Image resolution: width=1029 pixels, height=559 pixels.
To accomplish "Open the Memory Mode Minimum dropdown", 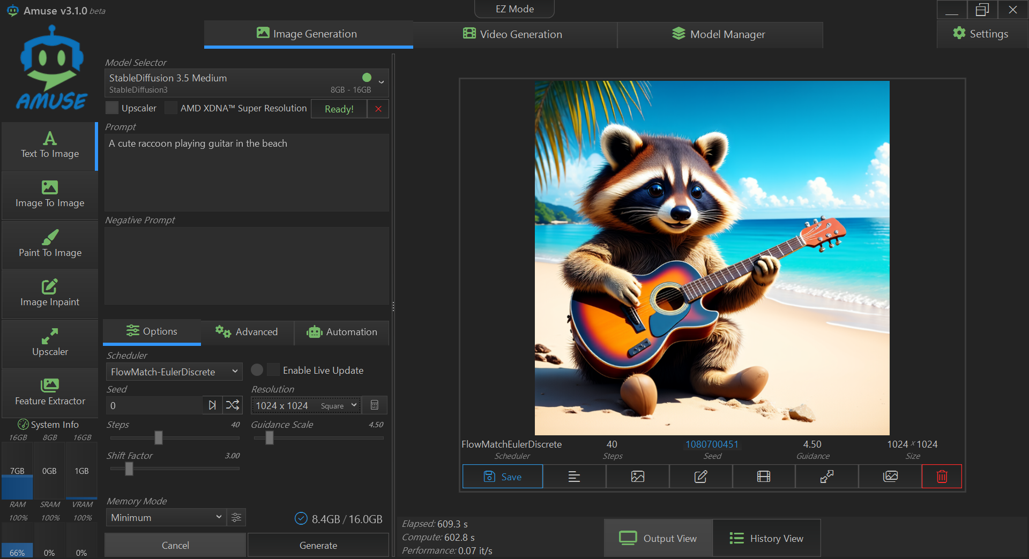I will [166, 517].
